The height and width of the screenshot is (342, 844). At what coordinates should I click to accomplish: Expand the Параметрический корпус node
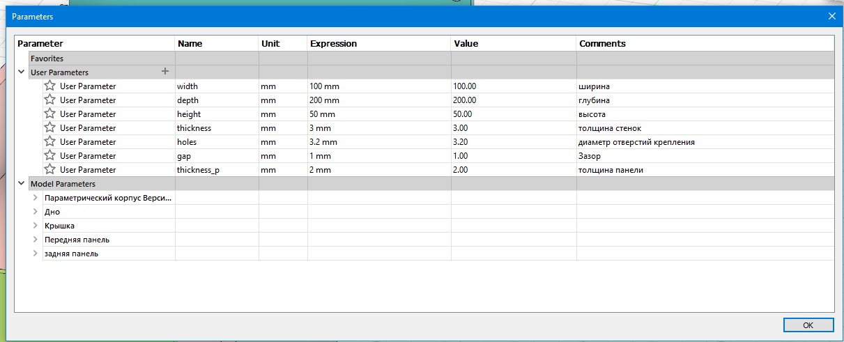(35, 197)
